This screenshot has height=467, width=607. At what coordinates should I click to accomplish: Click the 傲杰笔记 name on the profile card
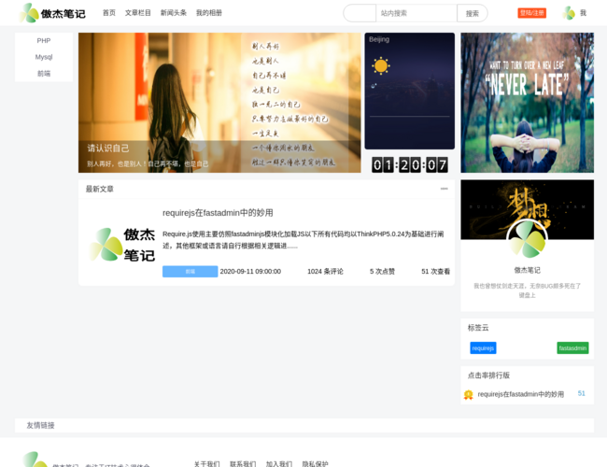[x=527, y=270]
